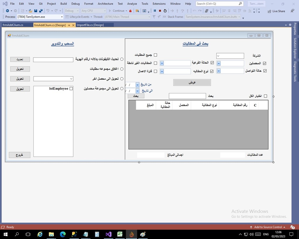Screen dimensions: 299x239
Task: Check the اختبار الكل checkbox
Action: (265, 96)
